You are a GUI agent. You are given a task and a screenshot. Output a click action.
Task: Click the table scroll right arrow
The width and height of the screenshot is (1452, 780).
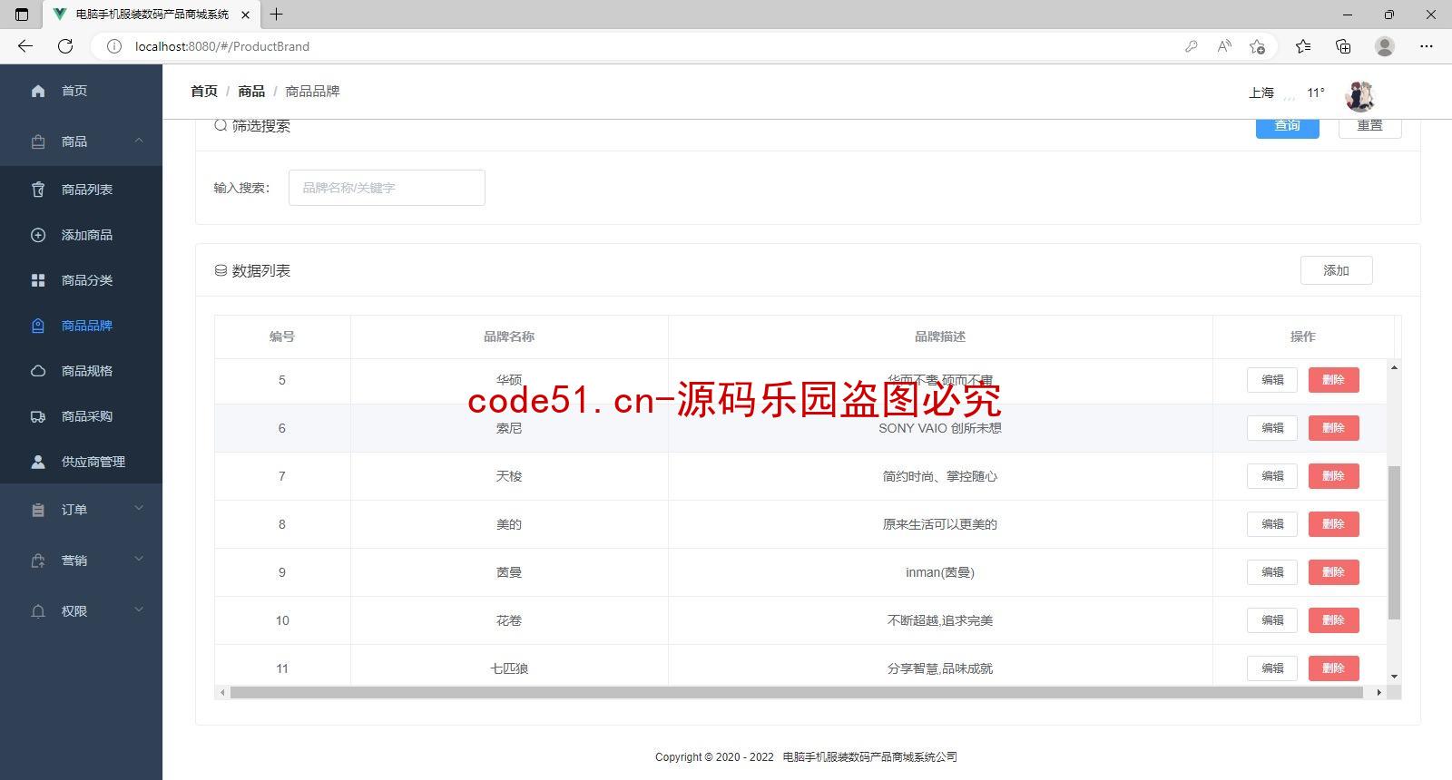tap(1379, 692)
